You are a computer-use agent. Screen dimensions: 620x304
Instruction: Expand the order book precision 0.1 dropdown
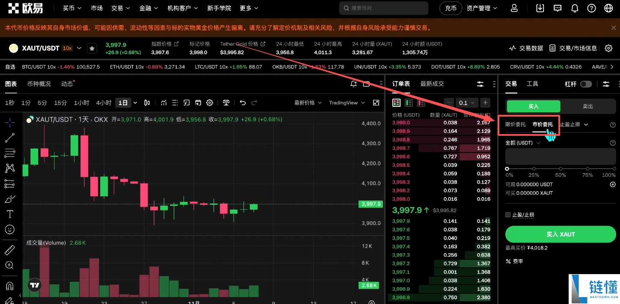(467, 102)
